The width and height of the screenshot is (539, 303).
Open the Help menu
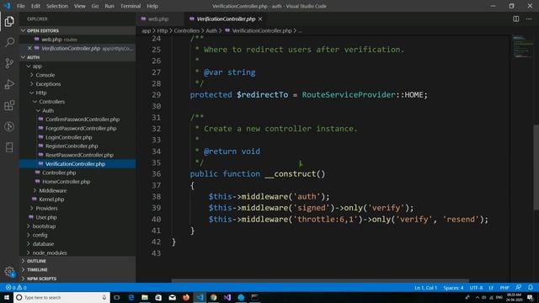click(x=152, y=6)
